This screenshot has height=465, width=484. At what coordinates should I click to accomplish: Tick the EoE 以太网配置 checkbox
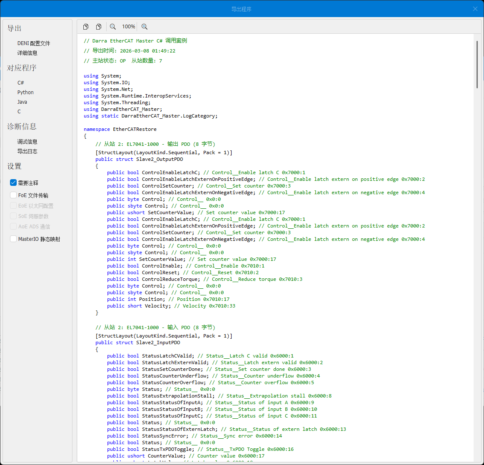pyautogui.click(x=13, y=205)
